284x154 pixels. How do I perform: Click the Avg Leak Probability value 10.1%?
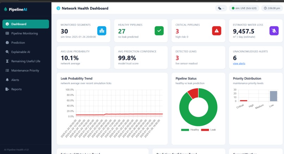pos(69,58)
